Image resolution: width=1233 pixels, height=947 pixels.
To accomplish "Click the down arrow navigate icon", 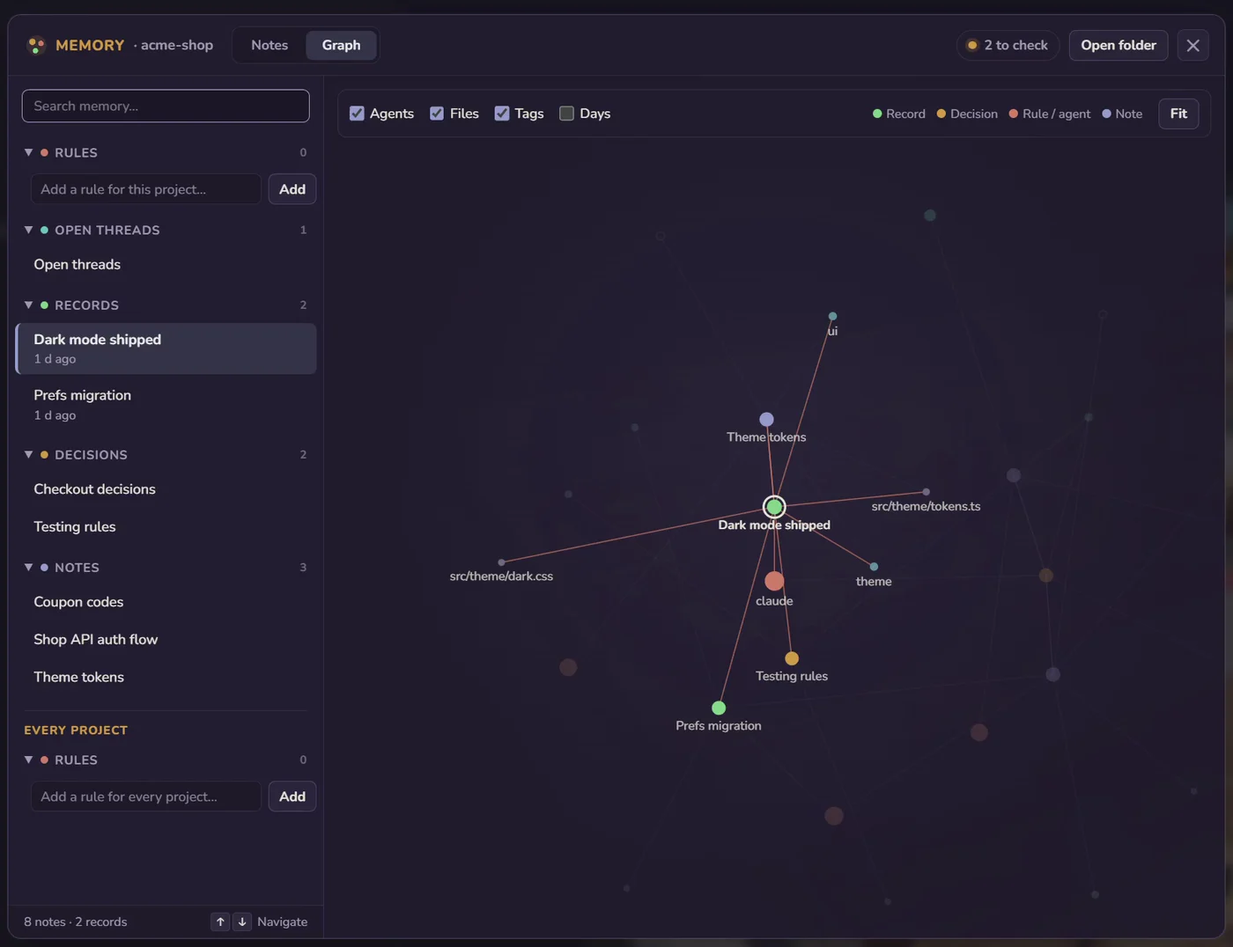I will pyautogui.click(x=242, y=921).
